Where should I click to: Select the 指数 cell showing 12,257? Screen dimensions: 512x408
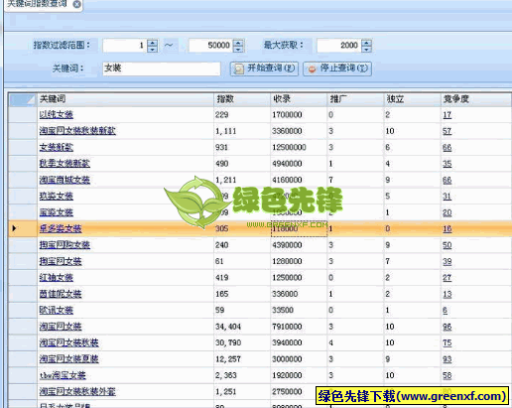click(242, 358)
